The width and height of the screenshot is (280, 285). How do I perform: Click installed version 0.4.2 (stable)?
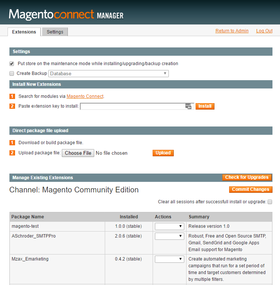[x=128, y=259]
